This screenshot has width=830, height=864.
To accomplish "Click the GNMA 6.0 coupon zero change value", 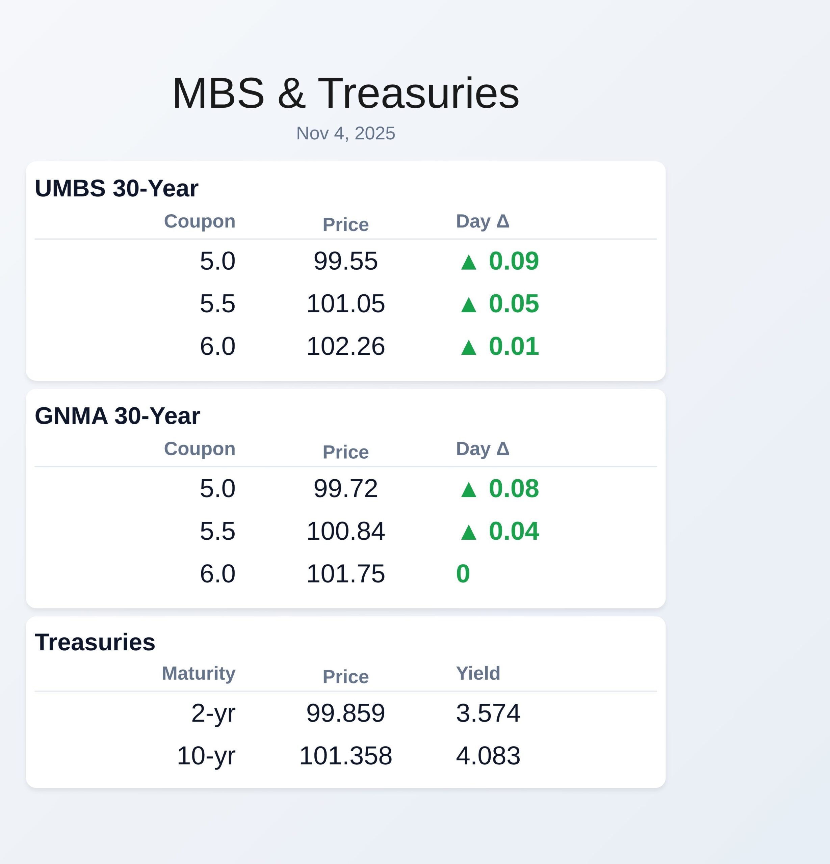I will (x=463, y=574).
